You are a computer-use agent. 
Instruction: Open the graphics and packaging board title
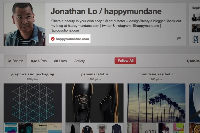[33, 74]
